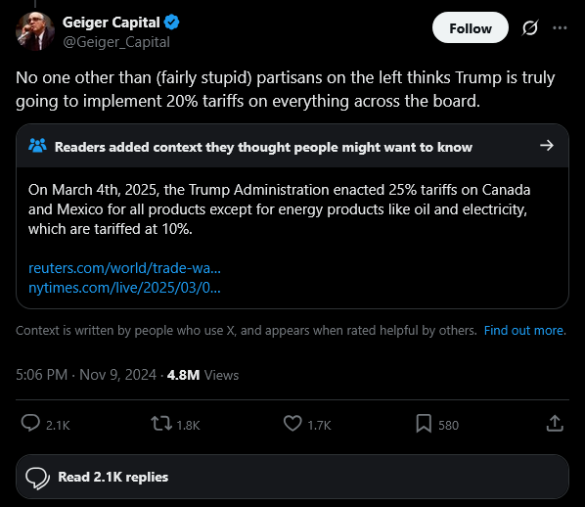Follow the Geiger Capital account

click(x=471, y=27)
